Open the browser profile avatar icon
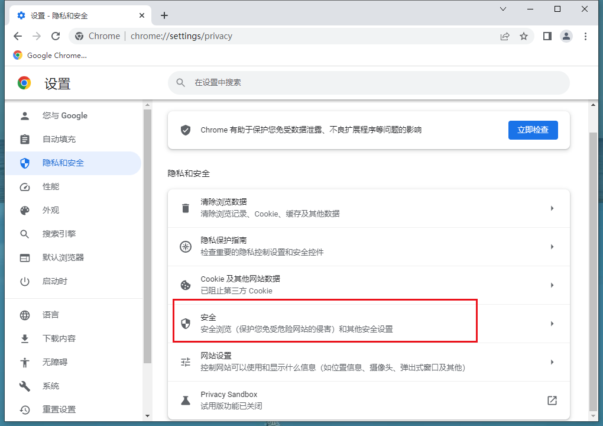The height and width of the screenshot is (426, 603). point(566,36)
